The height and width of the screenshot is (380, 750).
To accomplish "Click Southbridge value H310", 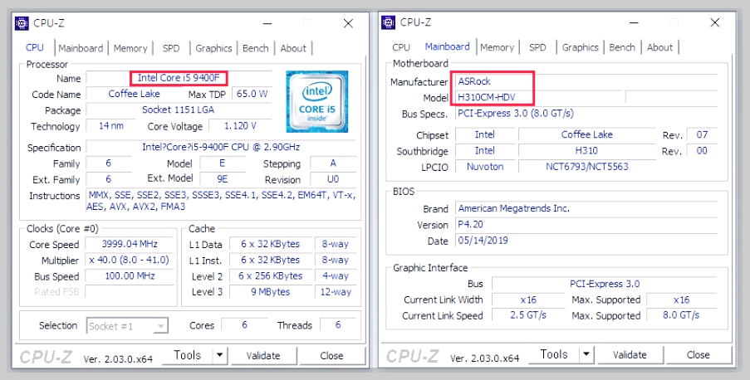I will click(586, 150).
